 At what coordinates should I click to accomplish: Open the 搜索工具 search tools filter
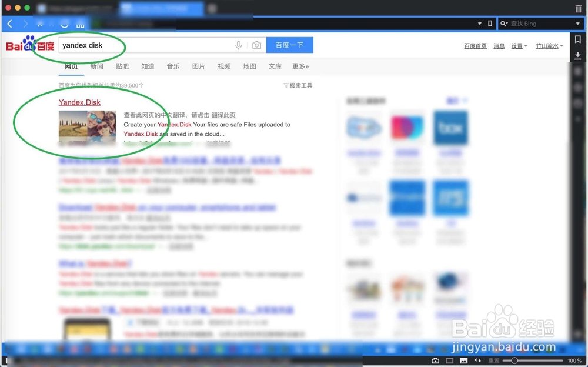coord(298,85)
